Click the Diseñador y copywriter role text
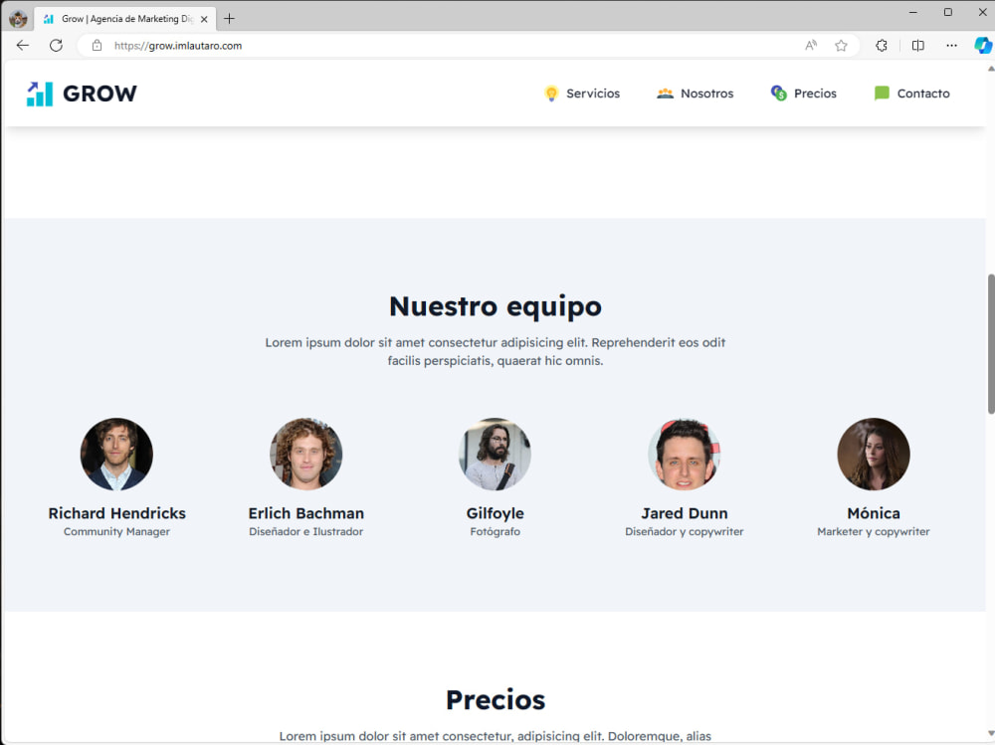Viewport: 995px width, 745px height. (685, 532)
